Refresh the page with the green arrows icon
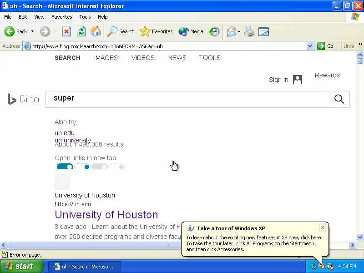 81,31
